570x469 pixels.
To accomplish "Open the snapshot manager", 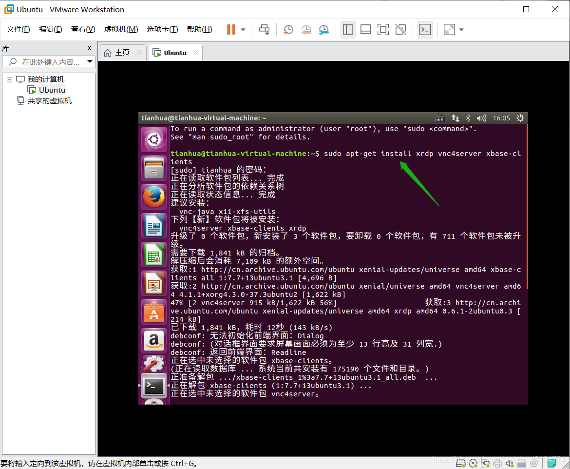I will (x=324, y=29).
